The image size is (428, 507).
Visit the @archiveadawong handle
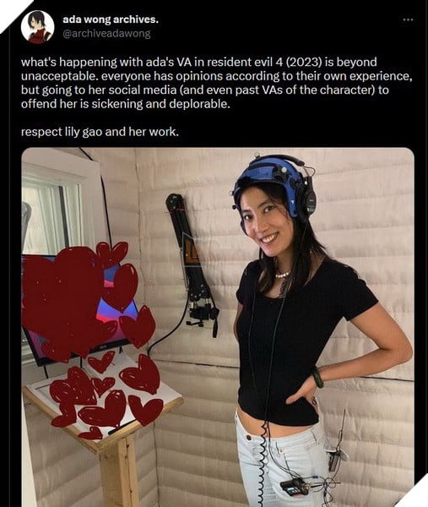106,34
